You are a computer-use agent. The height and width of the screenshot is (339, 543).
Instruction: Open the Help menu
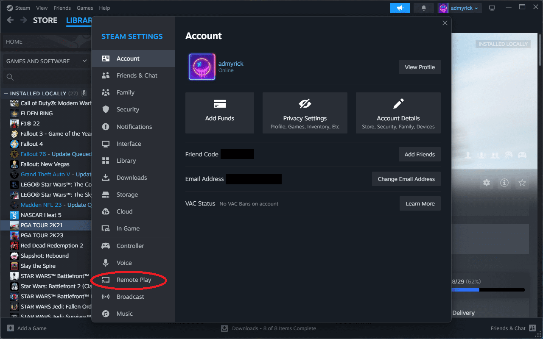[x=104, y=8]
